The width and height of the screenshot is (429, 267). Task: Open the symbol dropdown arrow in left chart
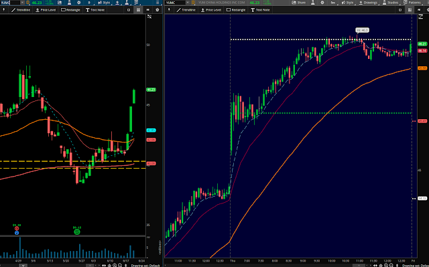(22, 3)
